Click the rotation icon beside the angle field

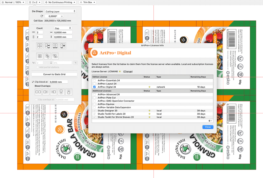[45, 16]
